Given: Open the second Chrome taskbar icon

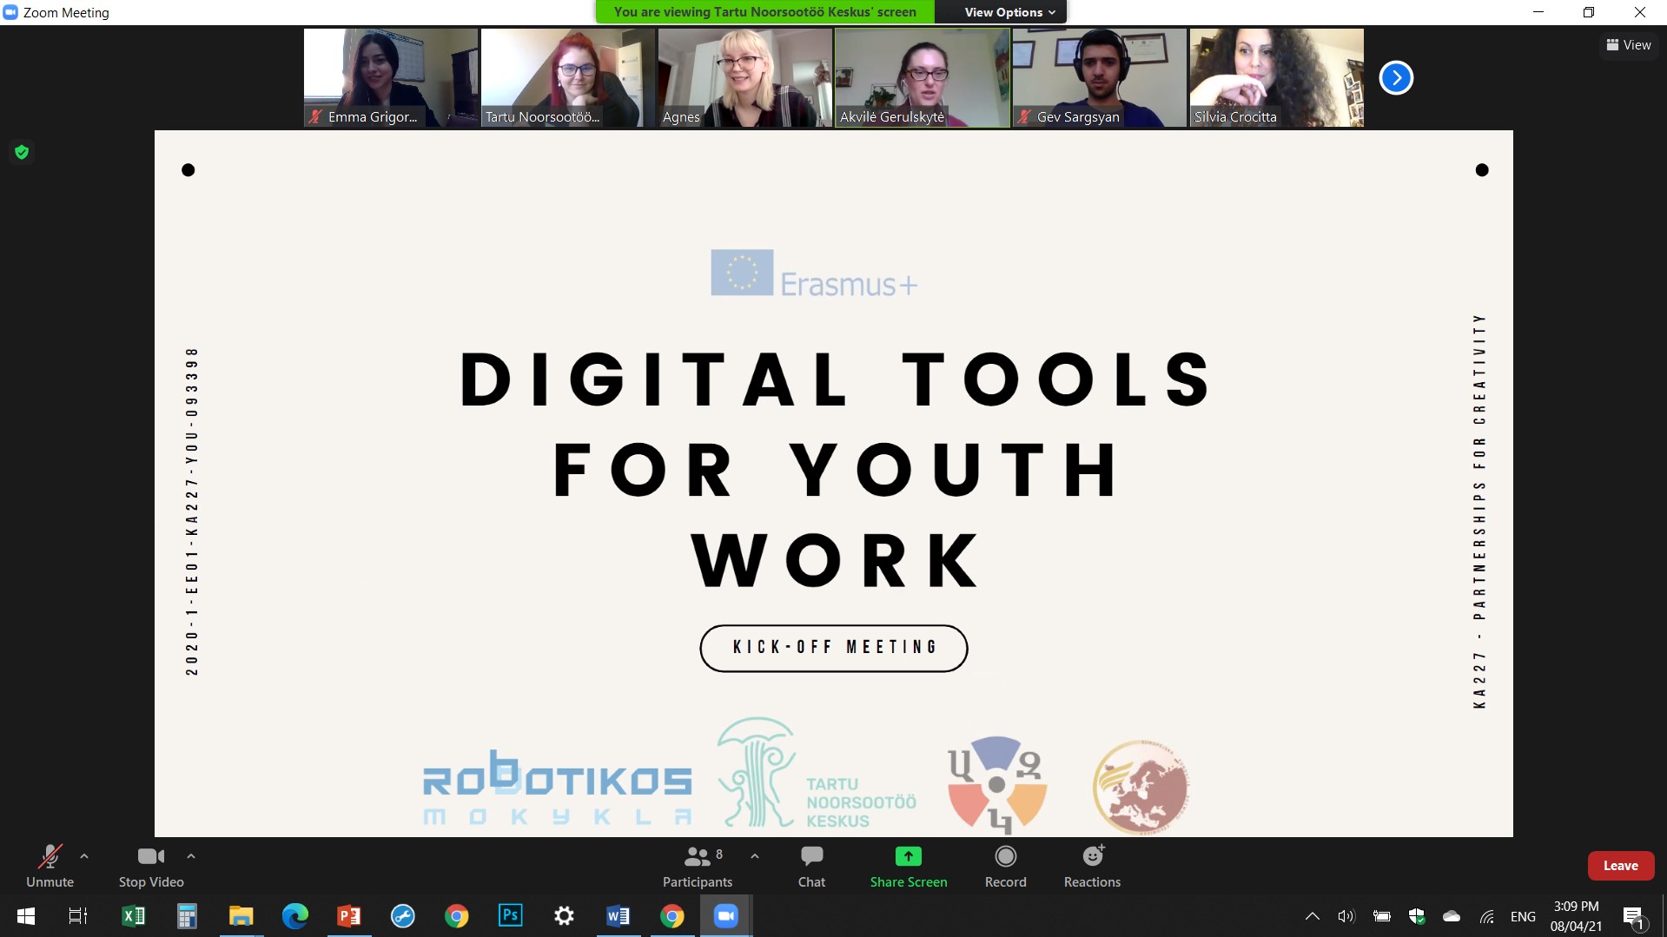Looking at the screenshot, I should 672,915.
